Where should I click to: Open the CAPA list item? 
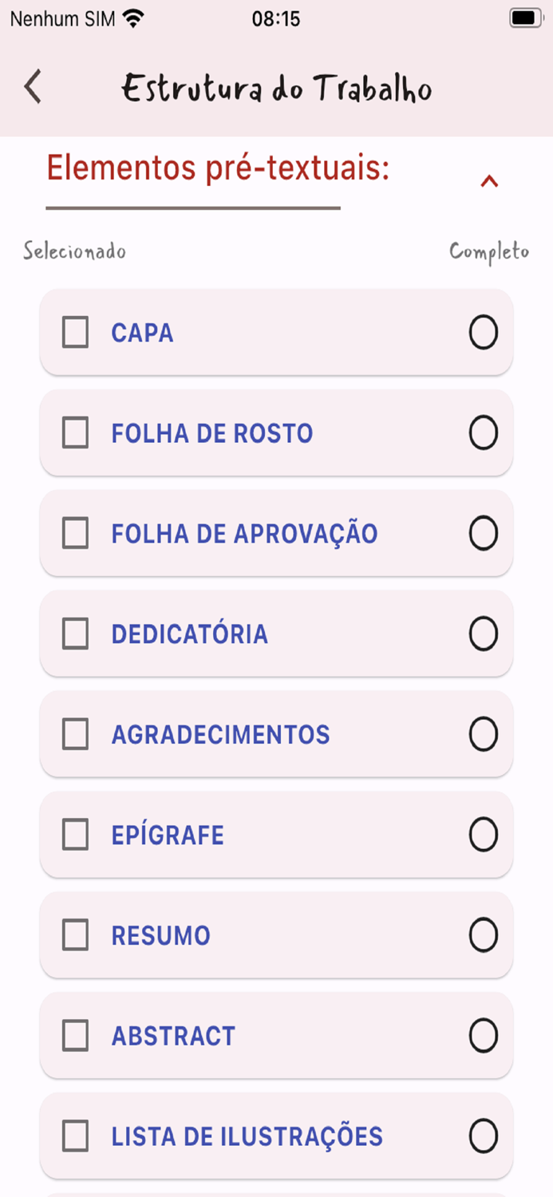(239, 333)
